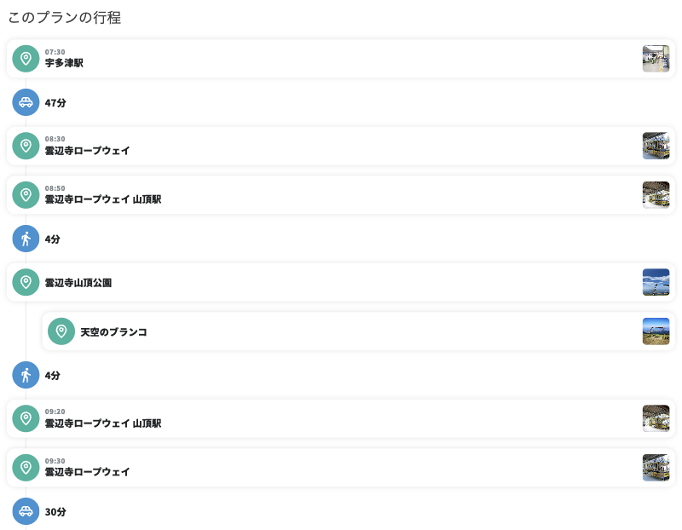Click the pin icon for 09:20 山頂駅

click(x=26, y=418)
